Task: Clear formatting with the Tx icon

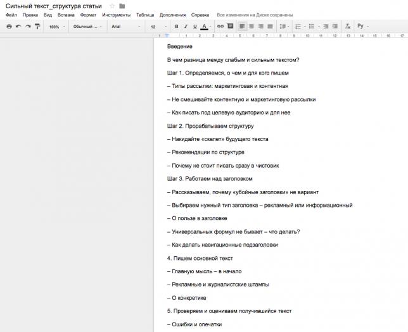Action: (x=348, y=26)
